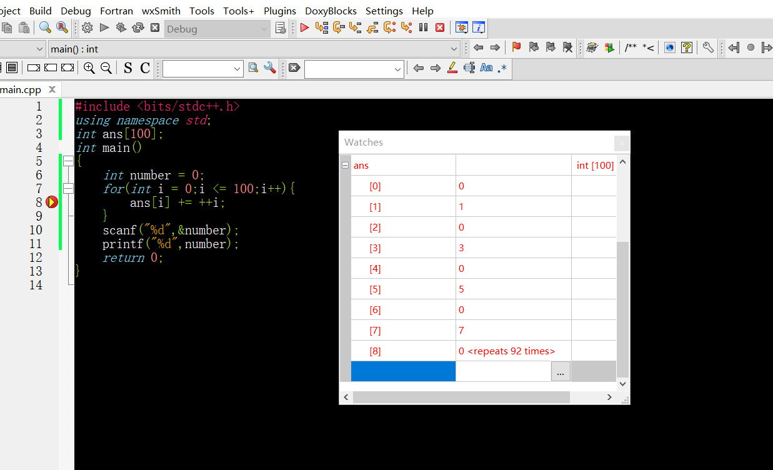
Task: Click the Build and run icon
Action: click(121, 27)
